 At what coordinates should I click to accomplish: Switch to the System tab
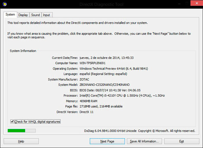[x=10, y=14]
